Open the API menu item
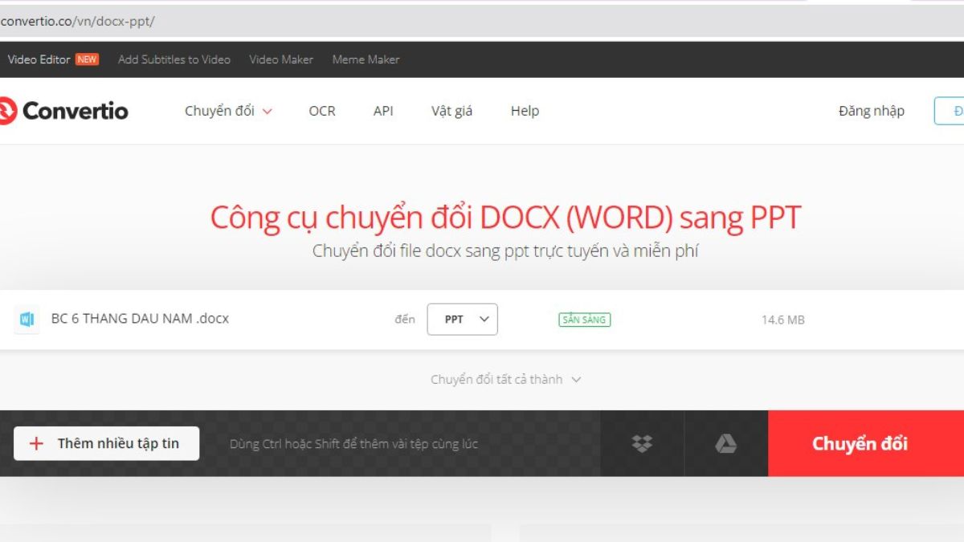The width and height of the screenshot is (964, 542). point(383,111)
